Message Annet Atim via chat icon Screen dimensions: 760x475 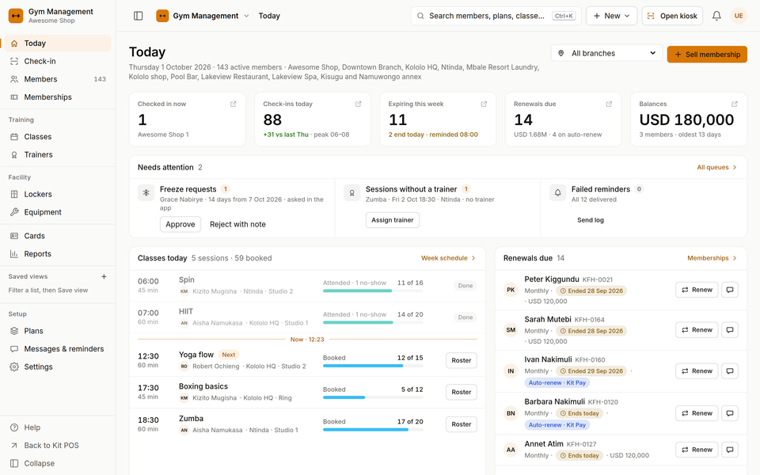729,450
